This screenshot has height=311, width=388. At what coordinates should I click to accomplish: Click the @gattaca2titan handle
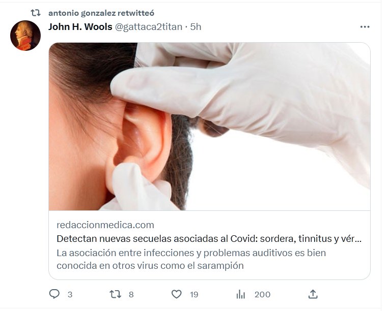(149, 27)
